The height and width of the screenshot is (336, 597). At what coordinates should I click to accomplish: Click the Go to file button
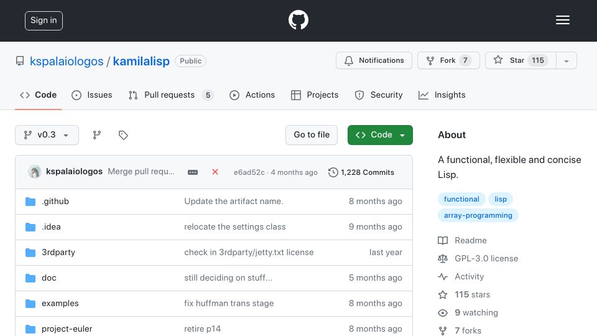312,135
